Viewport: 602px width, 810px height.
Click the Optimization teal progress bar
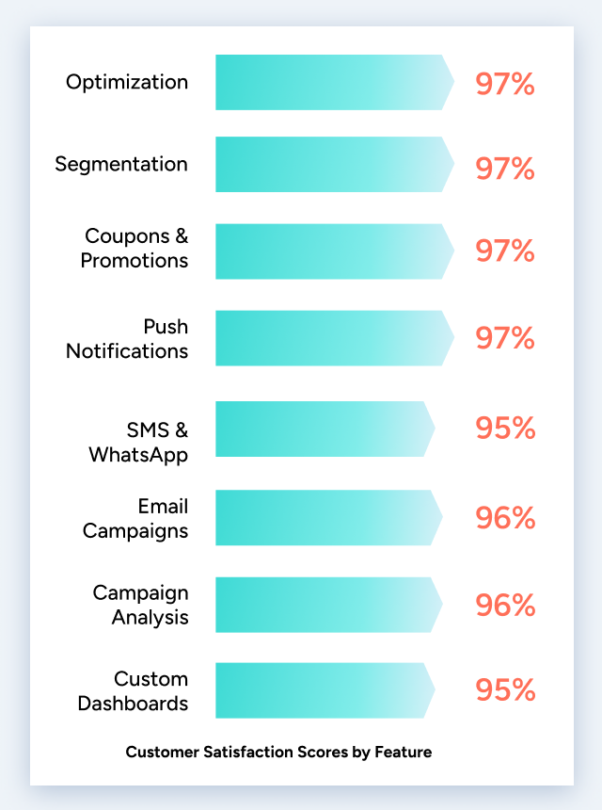tap(329, 82)
